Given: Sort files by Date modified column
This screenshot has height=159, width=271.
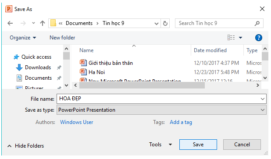Looking at the screenshot, I should coord(210,50).
